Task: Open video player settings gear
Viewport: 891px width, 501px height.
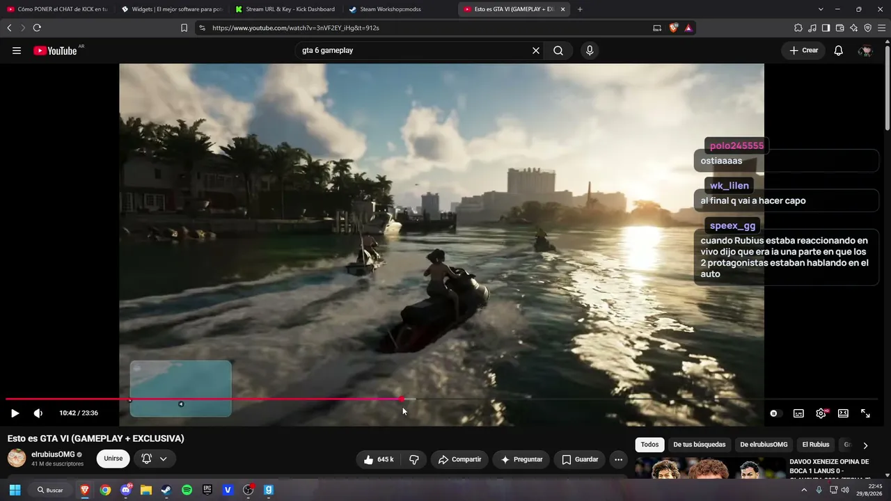Action: (821, 413)
